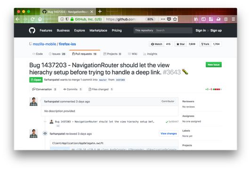Click the Sign up link
Screen dimensions: 251x170
(x=216, y=31)
